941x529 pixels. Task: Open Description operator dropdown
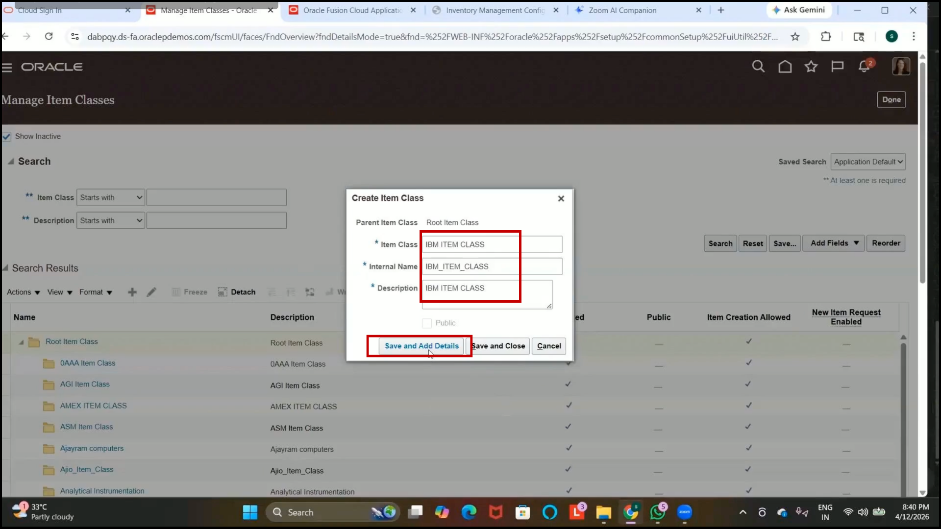(111, 220)
